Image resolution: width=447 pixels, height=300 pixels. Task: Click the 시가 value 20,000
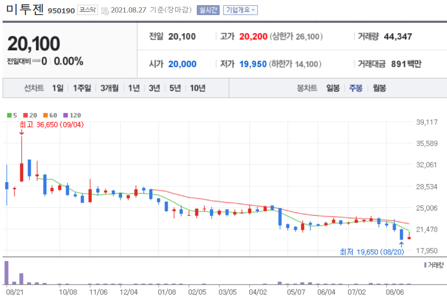tap(182, 64)
